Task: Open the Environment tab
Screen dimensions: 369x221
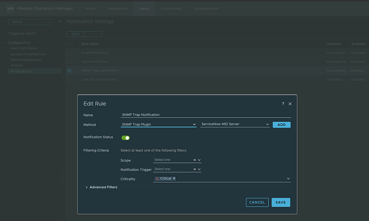Action: pyautogui.click(x=172, y=9)
